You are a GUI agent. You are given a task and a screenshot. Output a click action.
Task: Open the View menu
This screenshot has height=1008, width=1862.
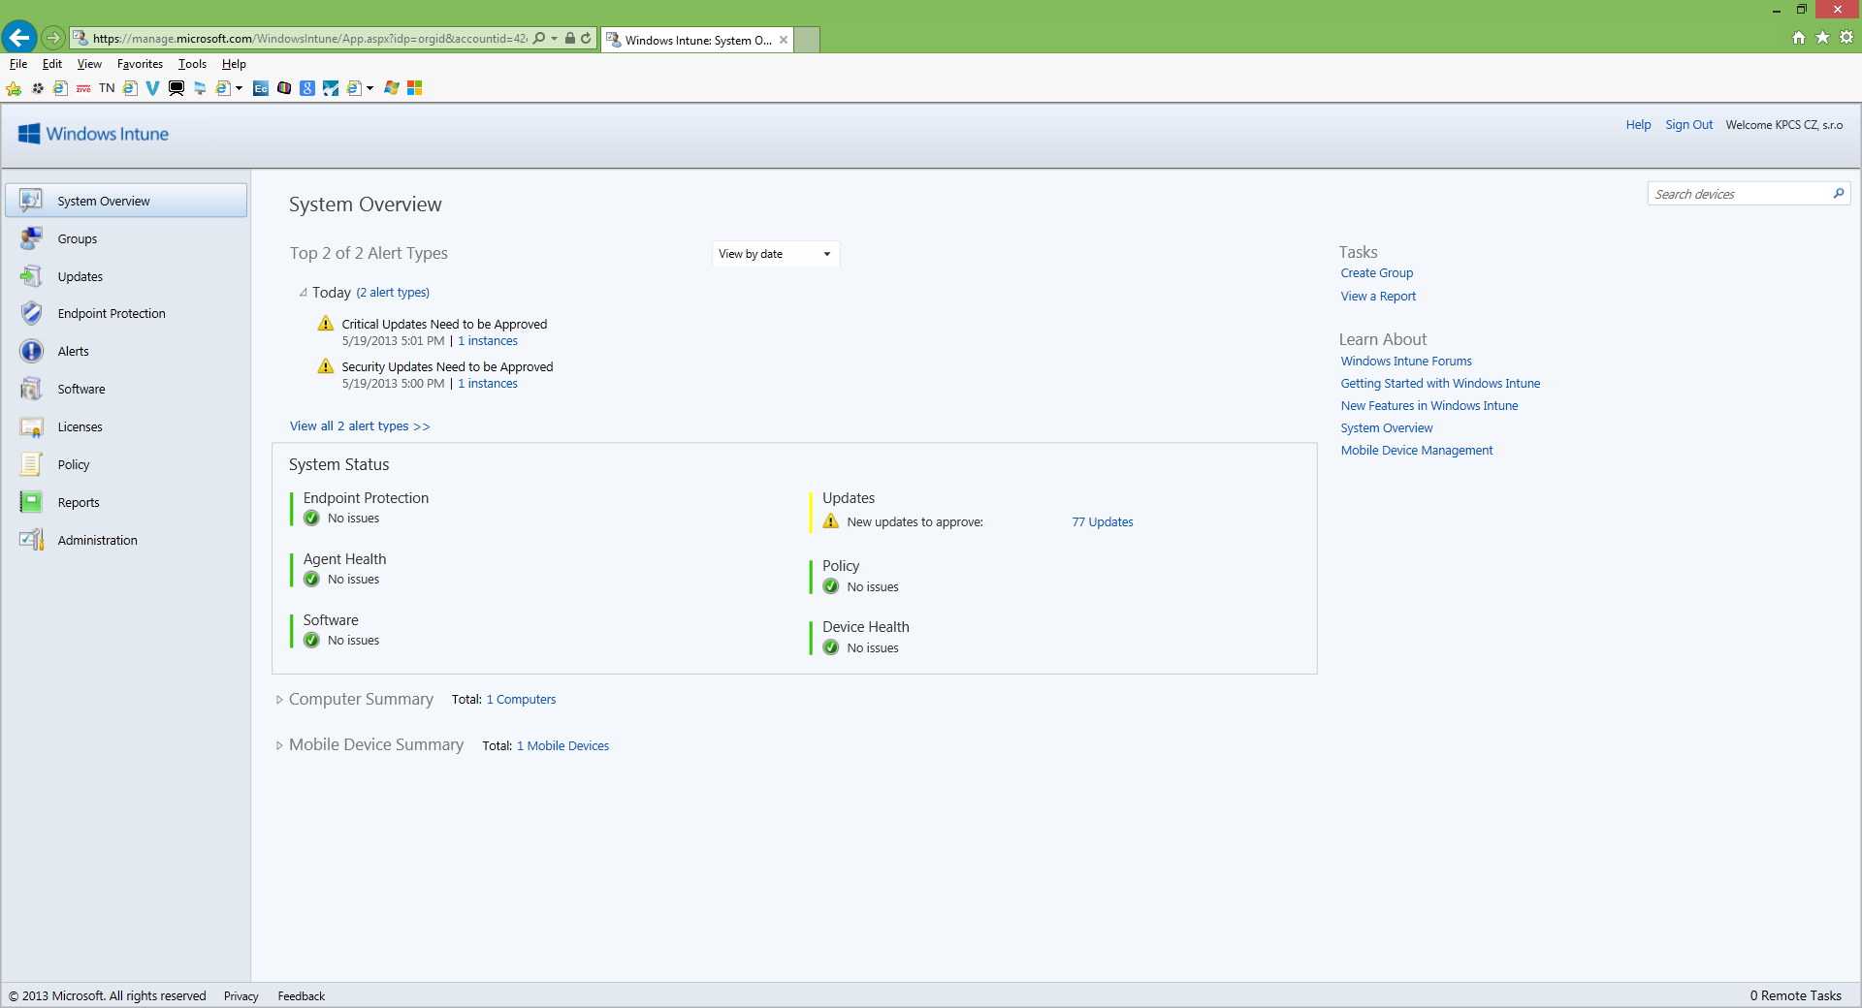[x=89, y=64]
